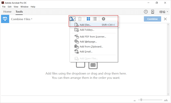This screenshot has height=103, width=171.
Task: Click the trash Remove icon in toolbar
Action: click(x=80, y=19)
